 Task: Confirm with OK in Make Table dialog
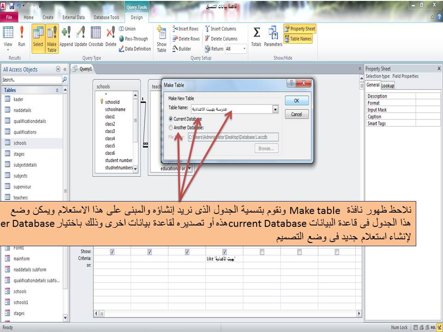296,101
